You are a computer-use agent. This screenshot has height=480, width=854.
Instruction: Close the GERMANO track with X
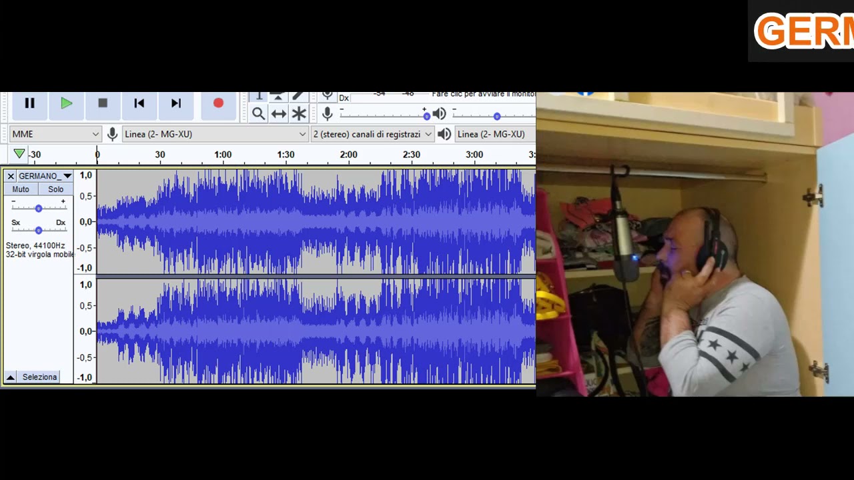click(x=11, y=176)
